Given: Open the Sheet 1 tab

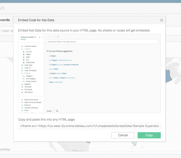Looking at the screenshot, I should tap(49, 111).
